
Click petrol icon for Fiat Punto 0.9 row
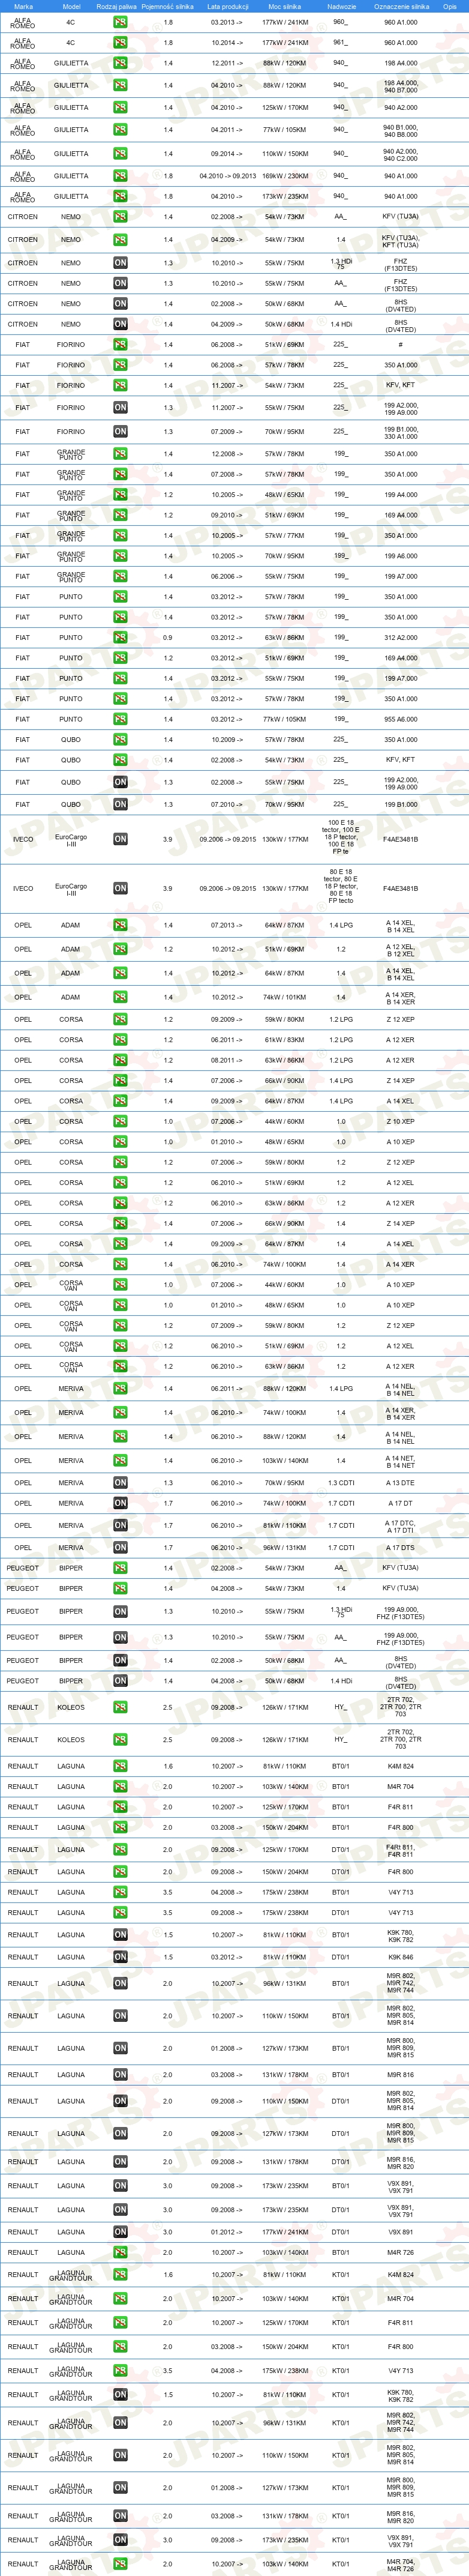click(120, 637)
